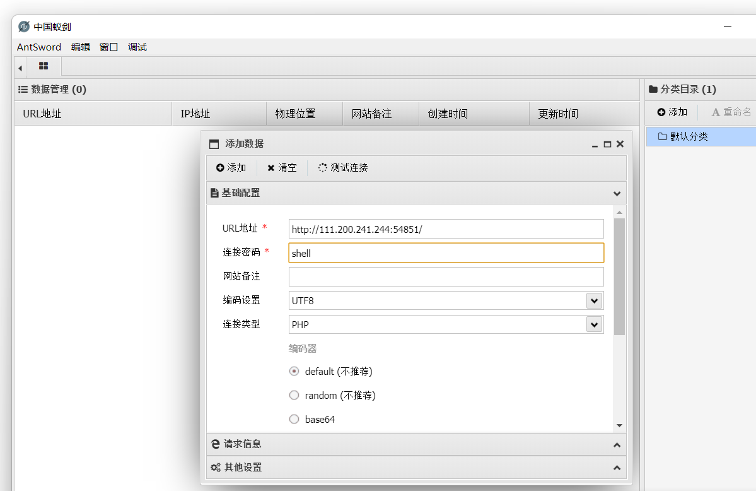
Task: Click the grid home tab icon
Action: click(x=44, y=66)
